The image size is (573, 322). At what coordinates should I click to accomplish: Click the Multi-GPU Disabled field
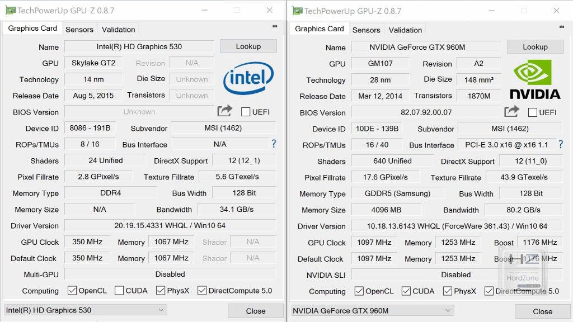170,274
